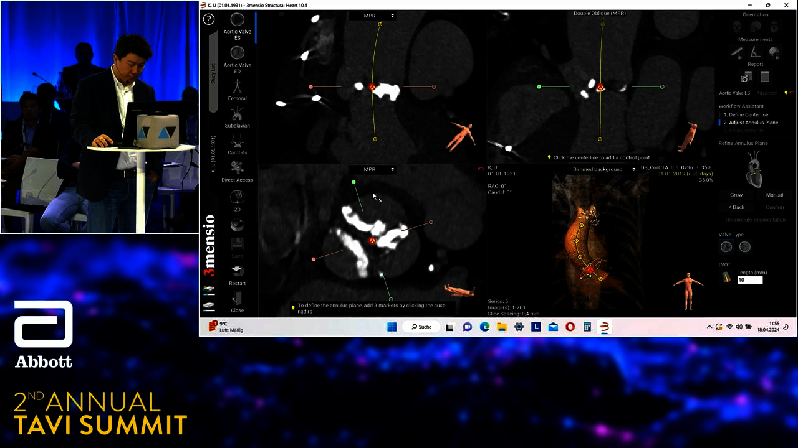Switch to the Aortic Valve ES tab

point(734,93)
